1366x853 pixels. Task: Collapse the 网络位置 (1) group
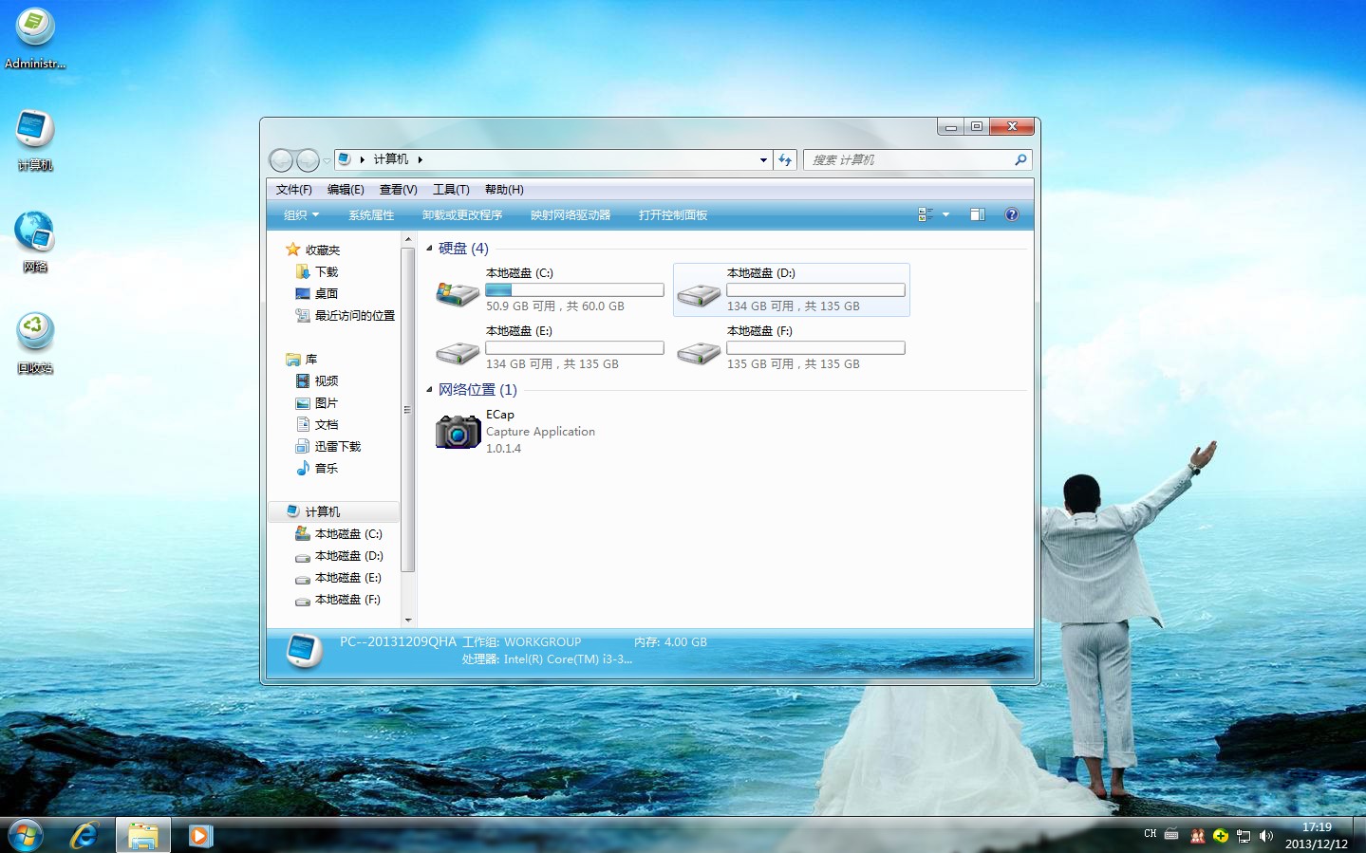(429, 390)
